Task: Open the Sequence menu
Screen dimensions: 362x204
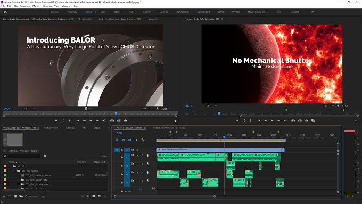Action: pyautogui.click(x=25, y=6)
